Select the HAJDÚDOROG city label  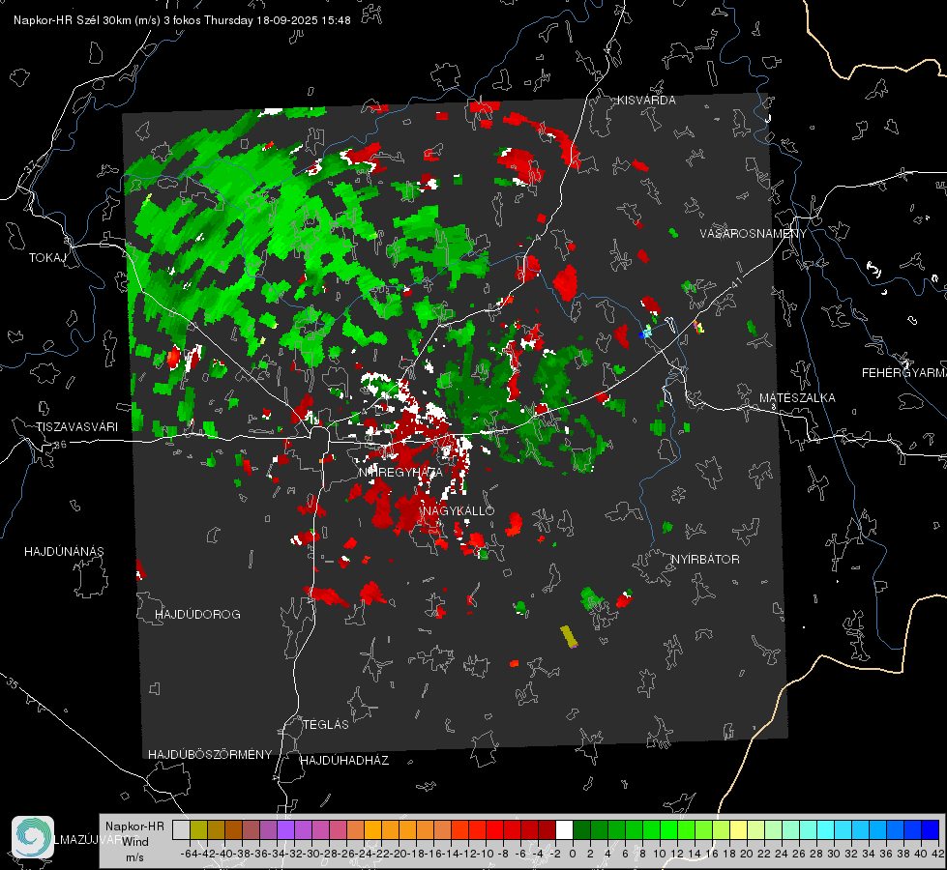[197, 615]
